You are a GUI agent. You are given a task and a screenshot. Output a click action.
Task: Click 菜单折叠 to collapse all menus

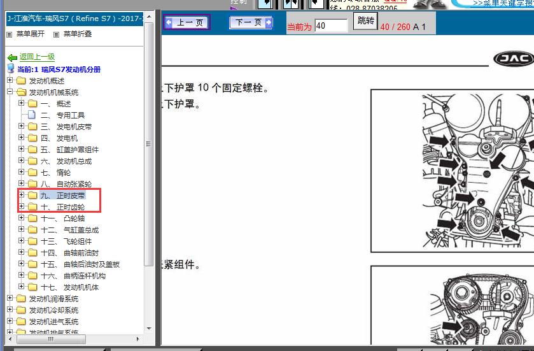78,34
